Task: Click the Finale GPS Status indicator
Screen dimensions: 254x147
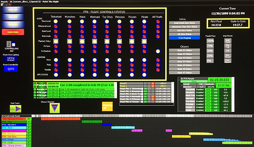Action: point(144,75)
